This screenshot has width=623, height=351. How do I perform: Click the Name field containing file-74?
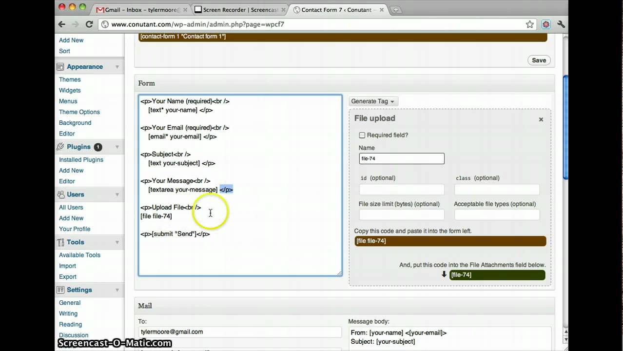coord(402,158)
